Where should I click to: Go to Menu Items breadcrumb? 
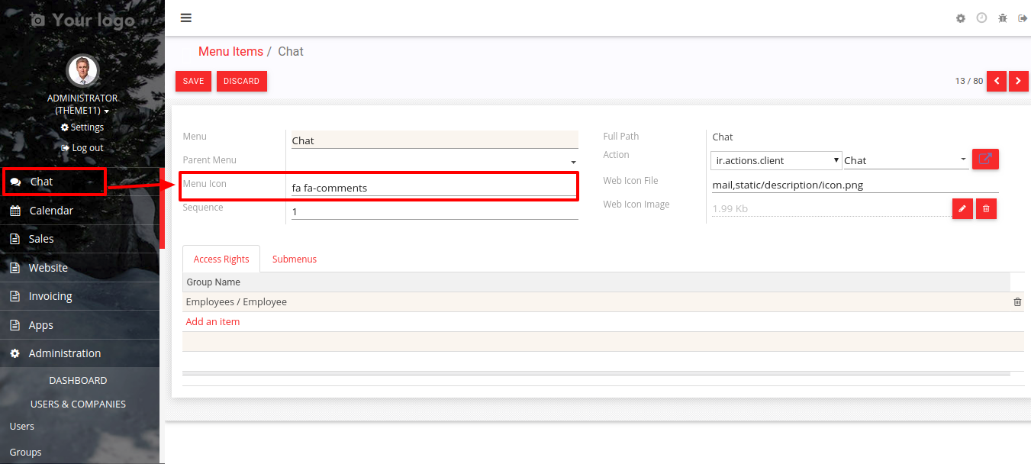pos(230,51)
